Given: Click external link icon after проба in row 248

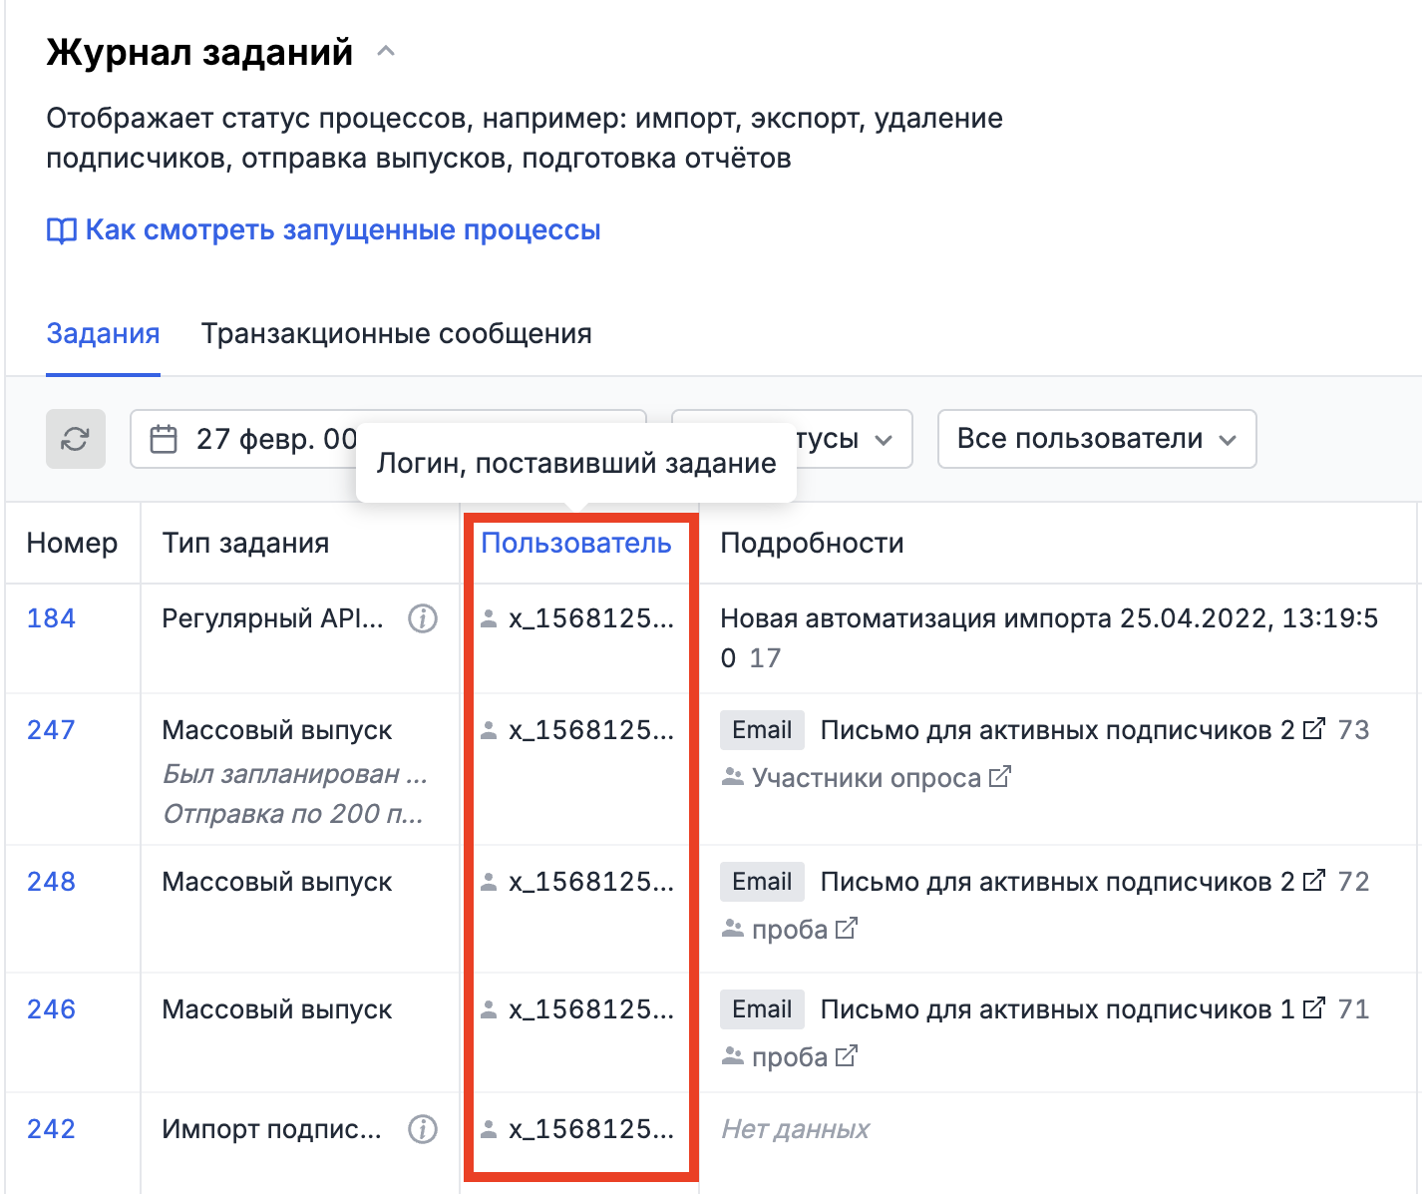Looking at the screenshot, I should [846, 929].
